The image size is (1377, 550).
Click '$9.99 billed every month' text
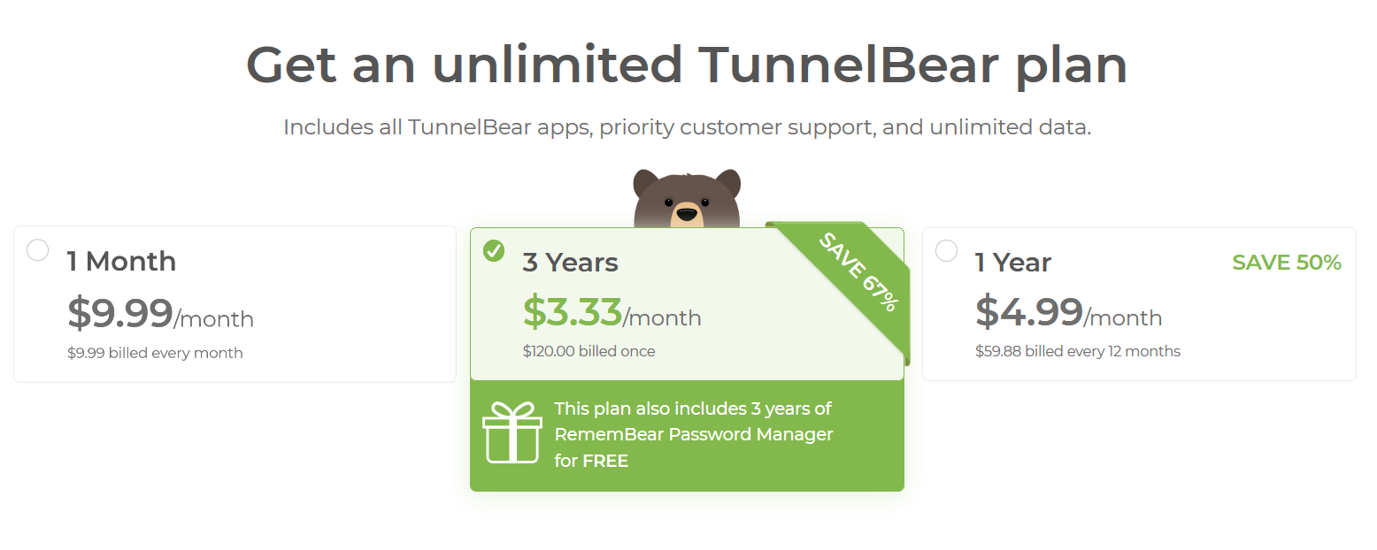155,353
